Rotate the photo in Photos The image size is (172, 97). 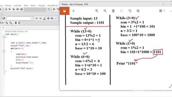(x=130, y=11)
